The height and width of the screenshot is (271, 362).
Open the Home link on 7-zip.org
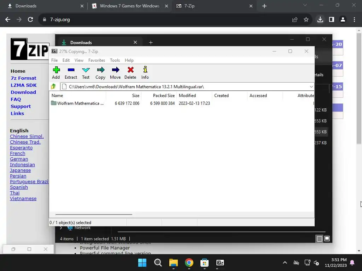pyautogui.click(x=18, y=71)
